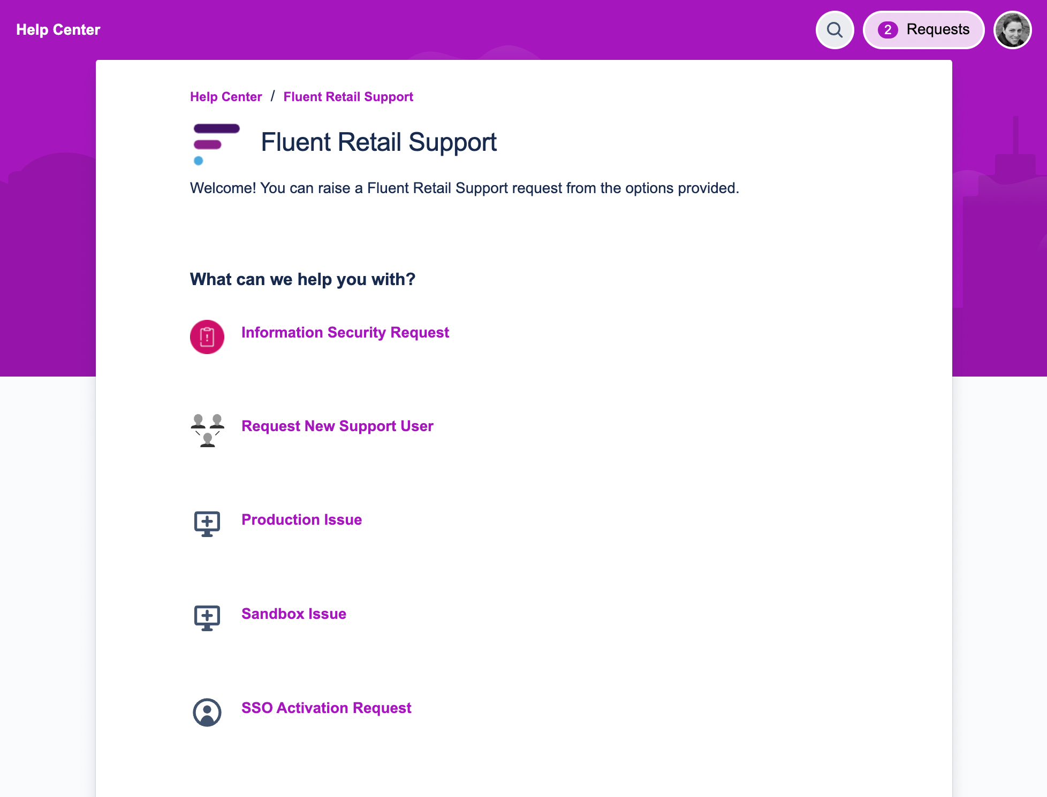The height and width of the screenshot is (797, 1047).
Task: Open the Sandbox Issue request type
Action: point(293,614)
